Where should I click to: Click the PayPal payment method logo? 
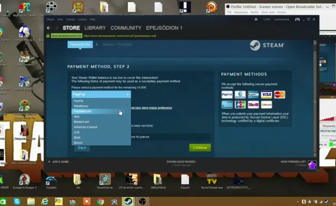coord(227,95)
